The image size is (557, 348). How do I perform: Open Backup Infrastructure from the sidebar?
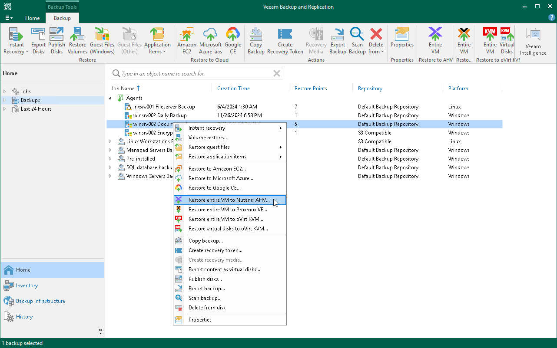pyautogui.click(x=39, y=301)
